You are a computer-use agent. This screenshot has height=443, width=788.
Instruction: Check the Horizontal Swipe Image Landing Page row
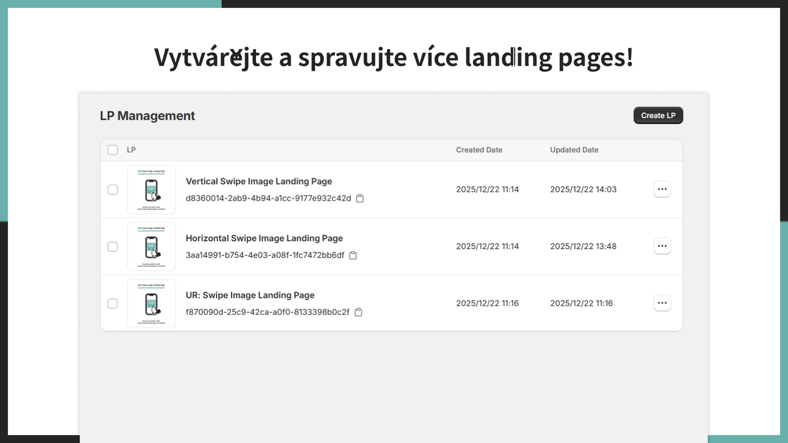113,246
